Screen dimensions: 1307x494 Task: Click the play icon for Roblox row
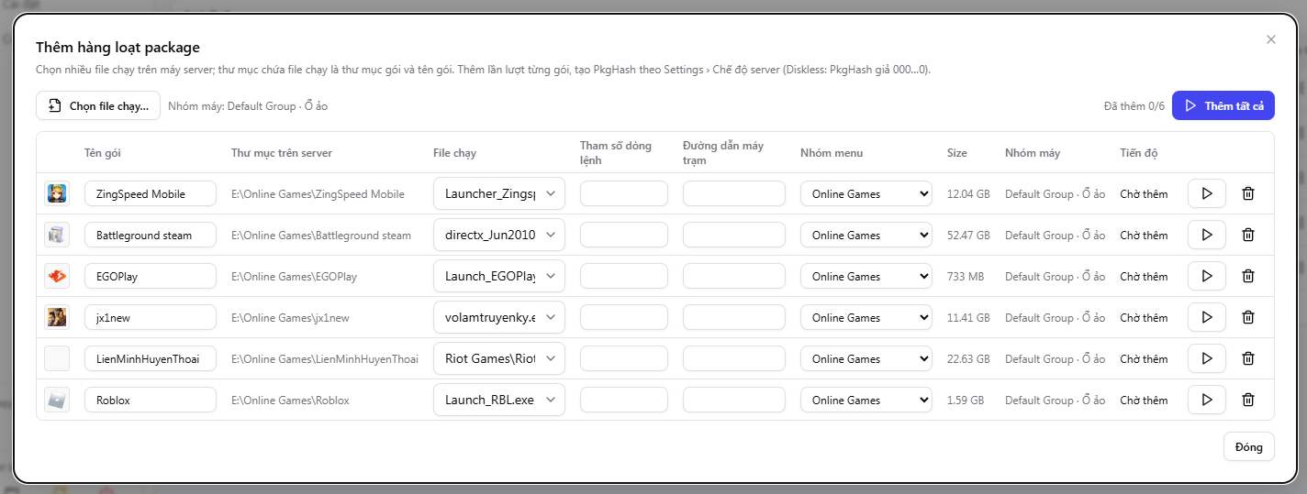[x=1207, y=400]
